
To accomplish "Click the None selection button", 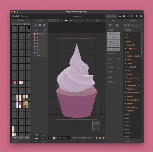I will [113, 38].
